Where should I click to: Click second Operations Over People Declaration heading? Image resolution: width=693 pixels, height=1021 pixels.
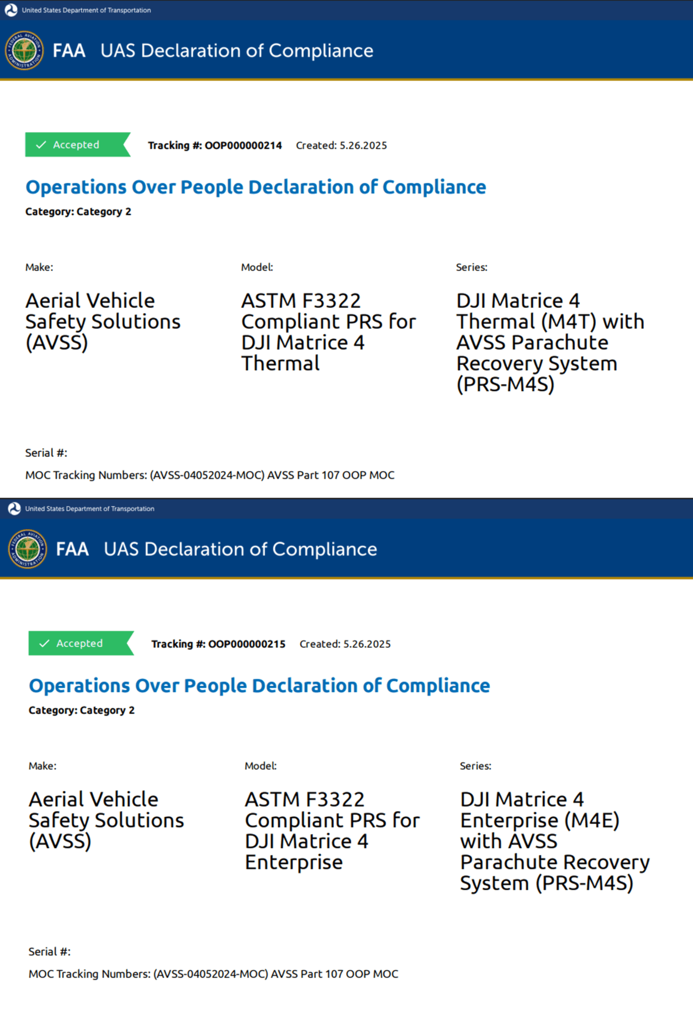click(x=260, y=685)
